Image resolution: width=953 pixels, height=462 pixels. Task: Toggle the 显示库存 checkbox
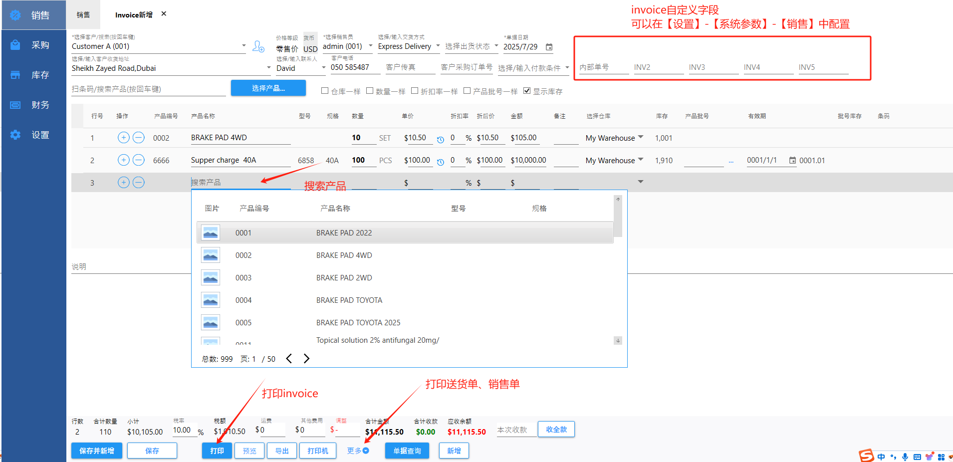(x=527, y=91)
